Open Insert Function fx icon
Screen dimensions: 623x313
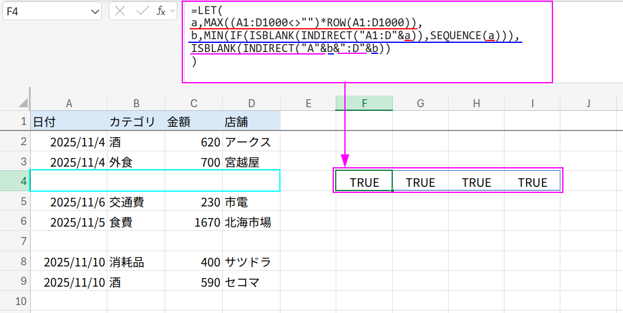click(161, 12)
